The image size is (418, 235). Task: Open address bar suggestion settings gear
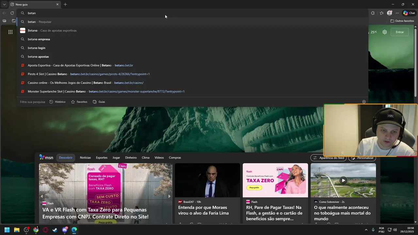pyautogui.click(x=364, y=102)
